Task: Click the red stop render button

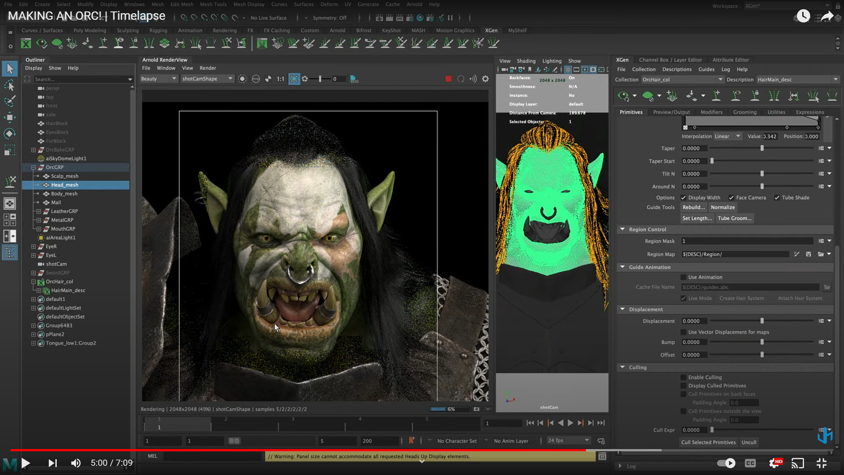Action: pyautogui.click(x=448, y=79)
